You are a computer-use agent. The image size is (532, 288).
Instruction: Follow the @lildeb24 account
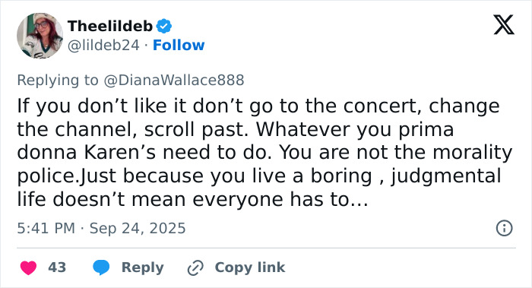click(179, 45)
